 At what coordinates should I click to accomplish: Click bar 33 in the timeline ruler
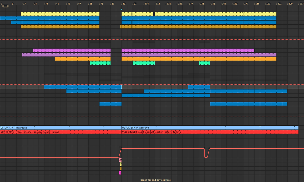[x=47, y=4]
